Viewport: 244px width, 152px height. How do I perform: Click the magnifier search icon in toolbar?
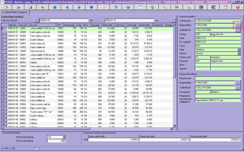[164, 7]
